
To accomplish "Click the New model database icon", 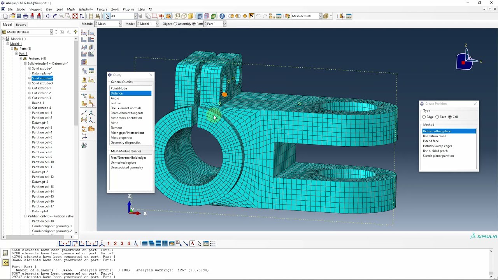I will point(5,16).
